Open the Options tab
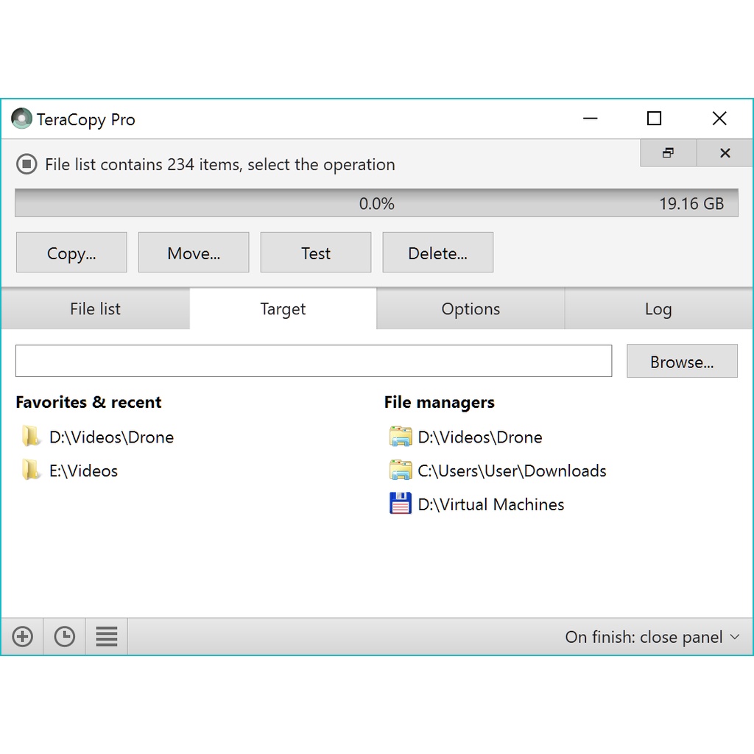This screenshot has width=754, height=754. (471, 309)
